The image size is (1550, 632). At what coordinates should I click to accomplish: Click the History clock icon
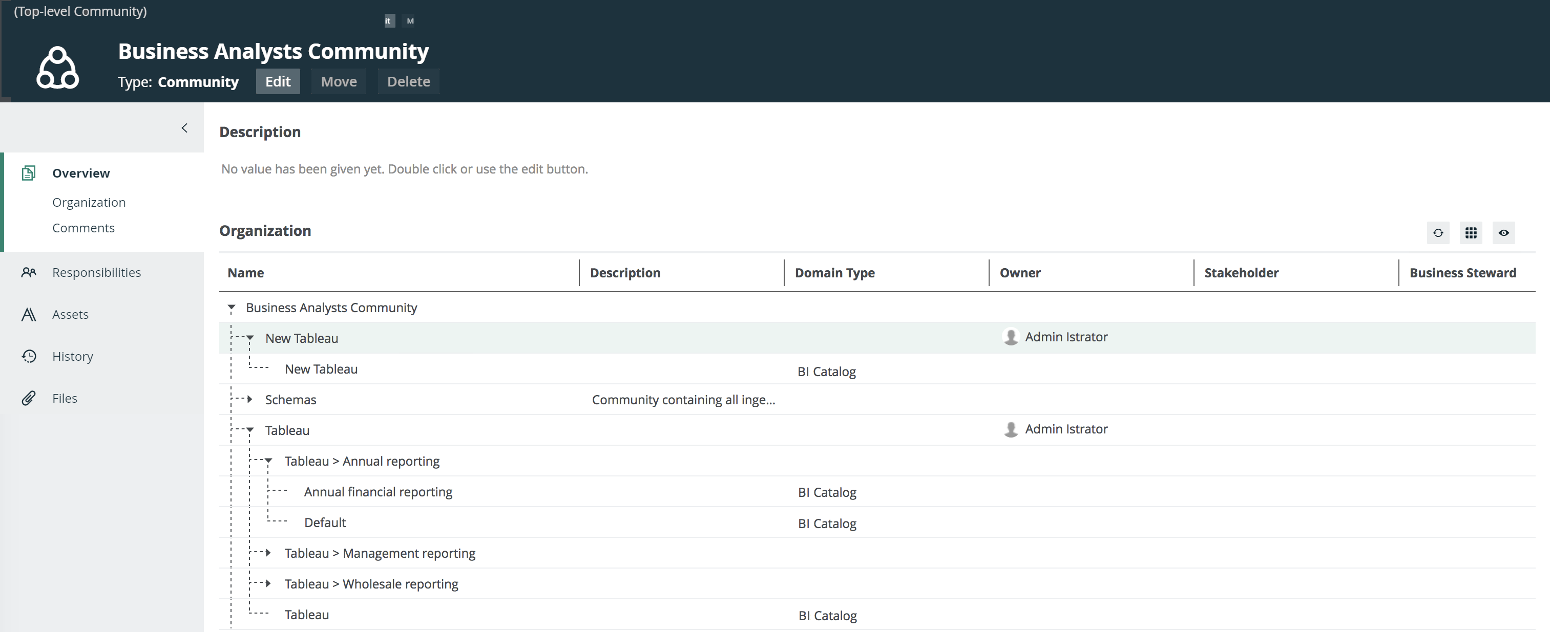(x=28, y=357)
